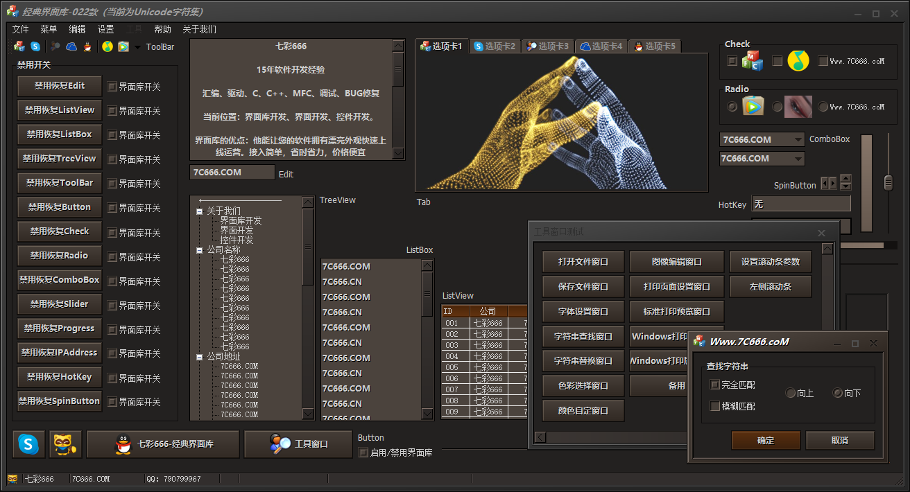Select the 向上 radio button
The width and height of the screenshot is (910, 492).
pyautogui.click(x=790, y=393)
